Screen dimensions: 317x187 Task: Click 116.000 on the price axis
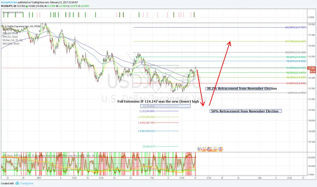point(312,46)
